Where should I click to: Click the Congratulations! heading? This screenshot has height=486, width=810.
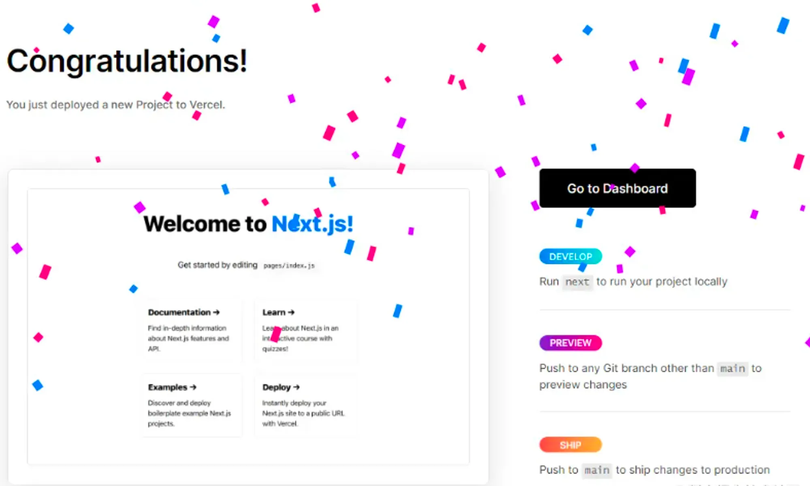click(127, 61)
